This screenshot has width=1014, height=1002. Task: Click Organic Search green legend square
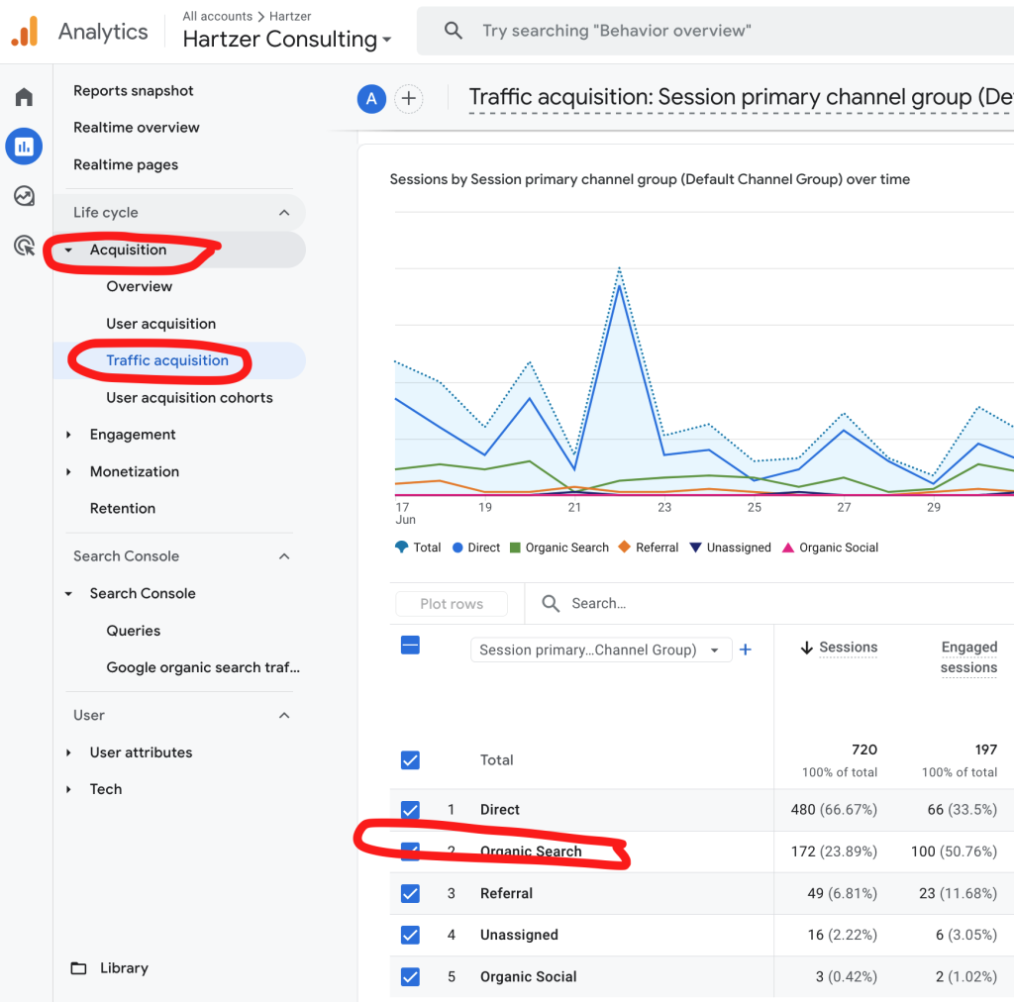point(515,548)
